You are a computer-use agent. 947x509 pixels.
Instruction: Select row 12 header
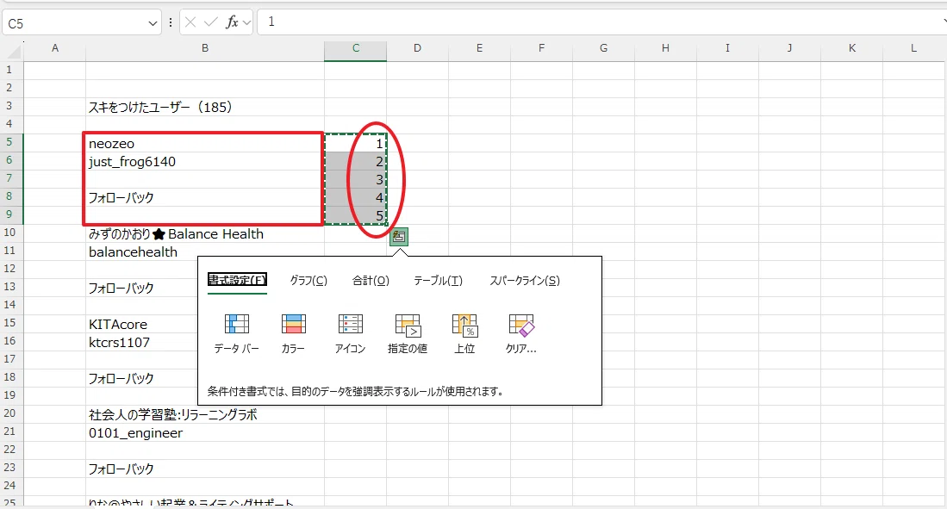click(x=9, y=270)
